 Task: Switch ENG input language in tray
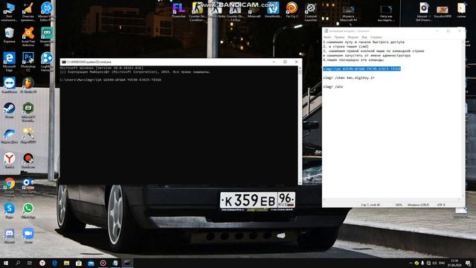(442, 263)
